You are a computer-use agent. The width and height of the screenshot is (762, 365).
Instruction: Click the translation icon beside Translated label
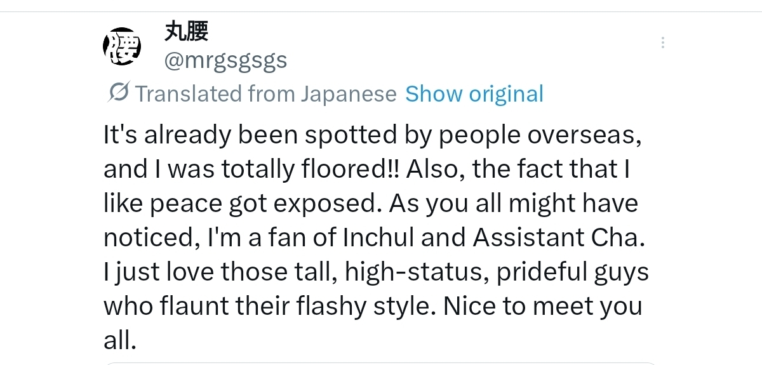coord(119,93)
